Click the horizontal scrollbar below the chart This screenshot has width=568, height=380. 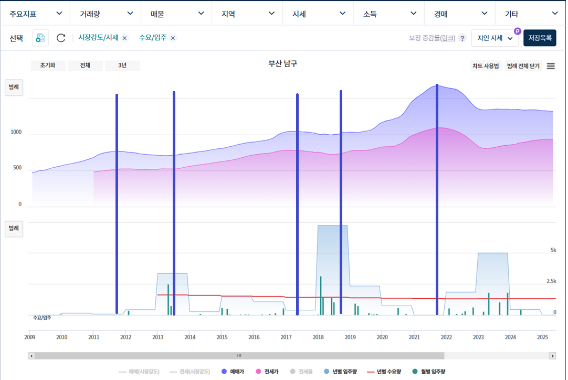click(x=239, y=355)
